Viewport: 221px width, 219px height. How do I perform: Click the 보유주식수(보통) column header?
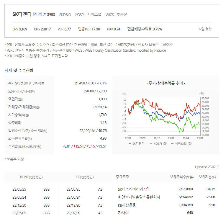click(182, 177)
